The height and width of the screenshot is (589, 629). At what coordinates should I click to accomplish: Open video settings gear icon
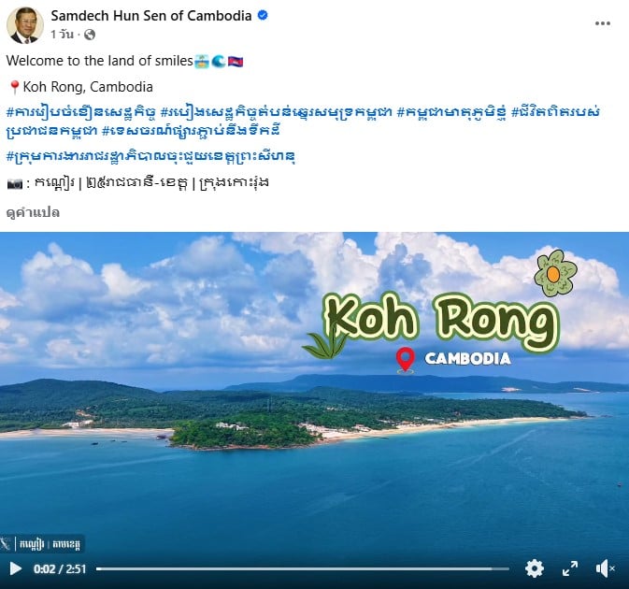tap(535, 568)
